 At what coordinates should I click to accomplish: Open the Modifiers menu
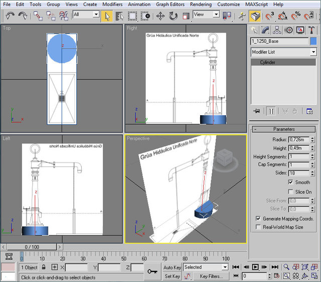click(x=112, y=4)
